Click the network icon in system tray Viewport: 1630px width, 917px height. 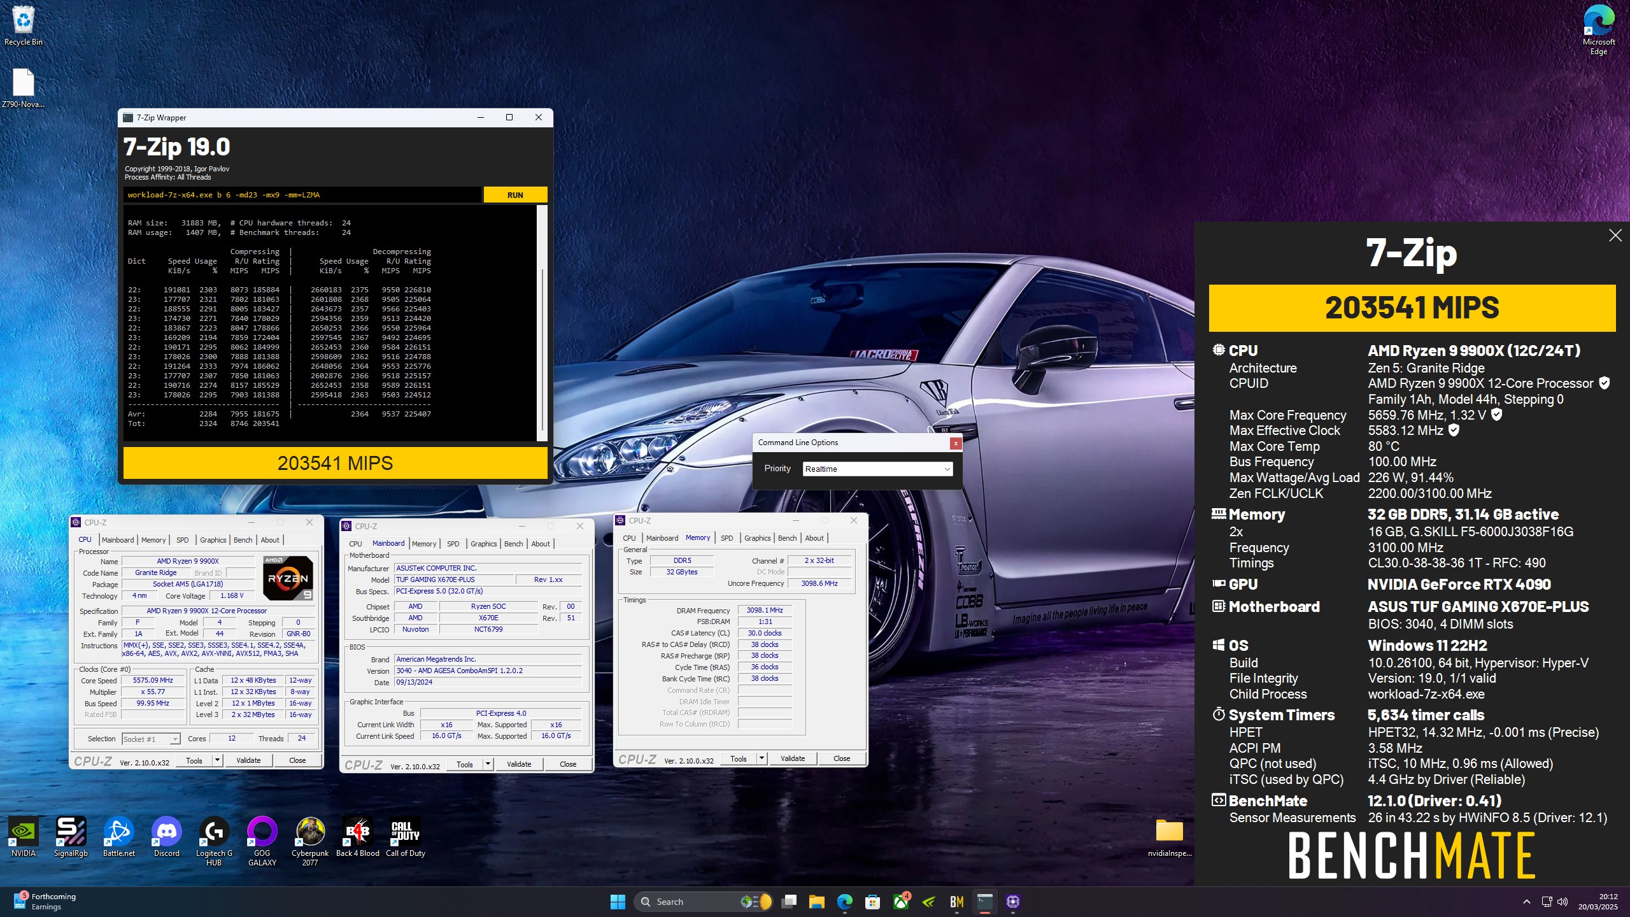(1547, 902)
